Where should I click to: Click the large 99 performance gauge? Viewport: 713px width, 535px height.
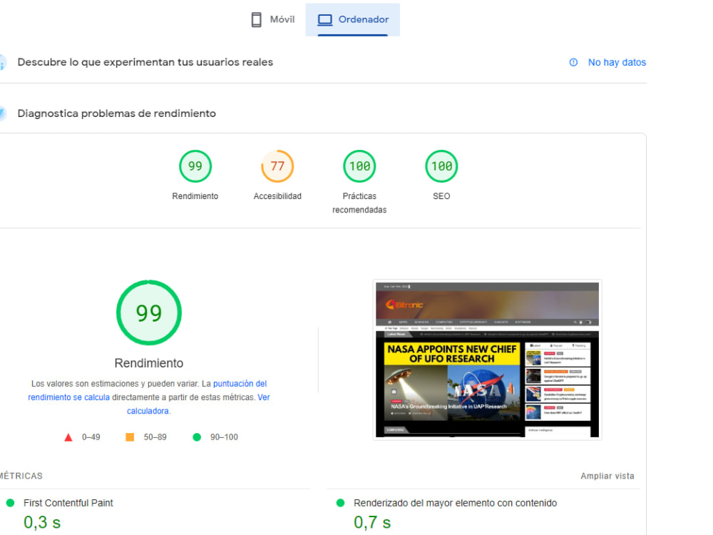point(149,312)
